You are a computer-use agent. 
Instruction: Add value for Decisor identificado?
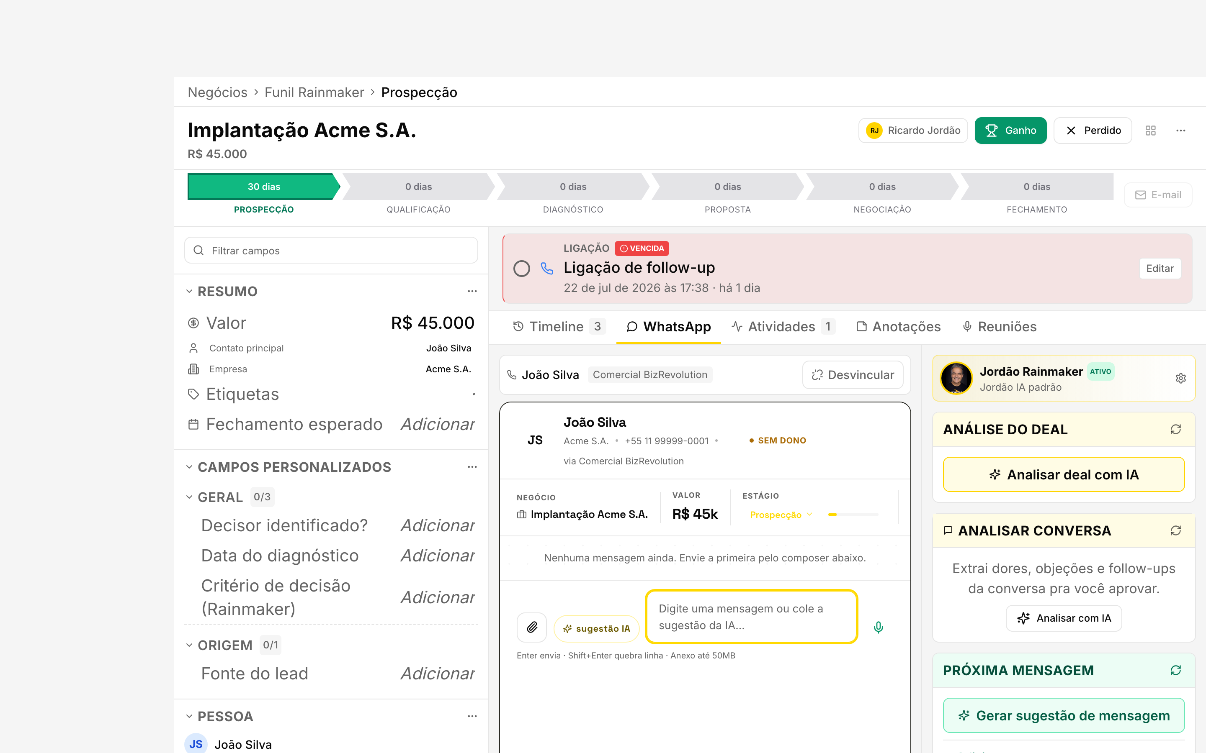(438, 525)
